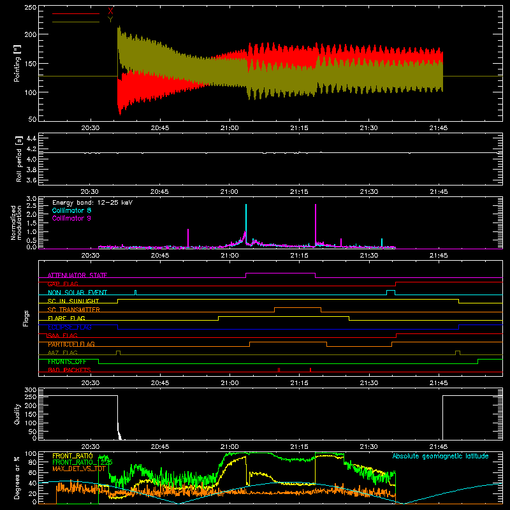Click the SC_TRANSMITTER flag label

click(x=73, y=310)
